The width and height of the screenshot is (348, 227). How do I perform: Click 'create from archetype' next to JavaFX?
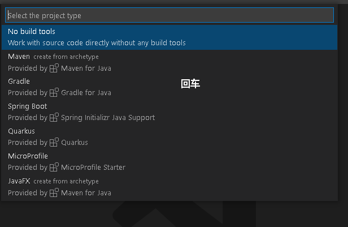(66, 182)
